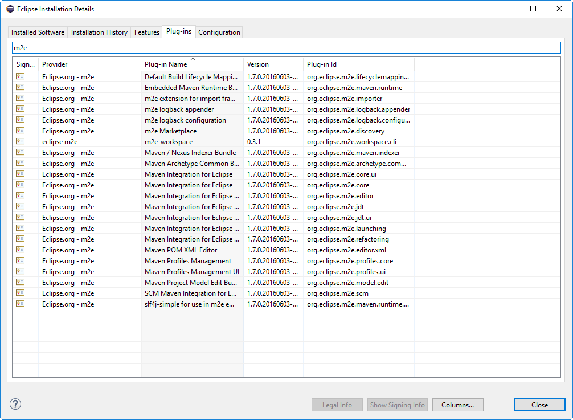
Task: Open Installation History tab
Action: pyautogui.click(x=99, y=32)
